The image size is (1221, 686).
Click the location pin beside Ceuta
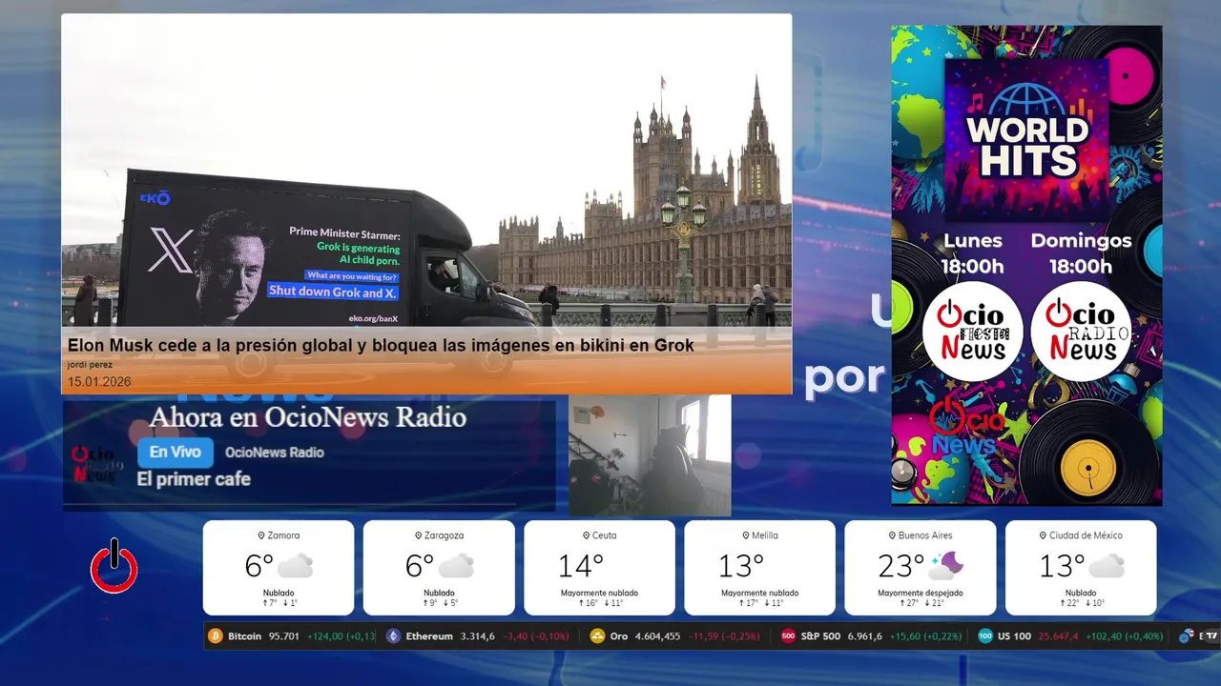pyautogui.click(x=585, y=535)
